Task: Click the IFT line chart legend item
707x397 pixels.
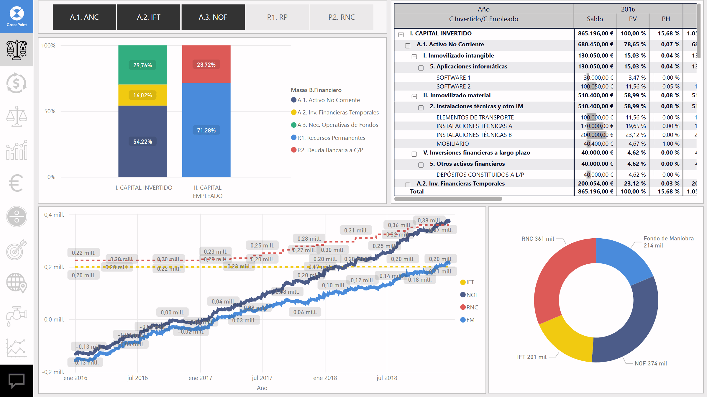Action: [x=467, y=282]
